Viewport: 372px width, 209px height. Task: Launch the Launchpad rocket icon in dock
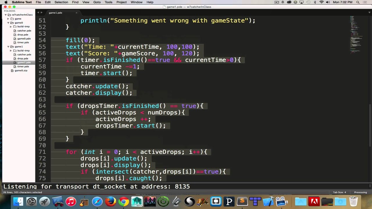45,201
